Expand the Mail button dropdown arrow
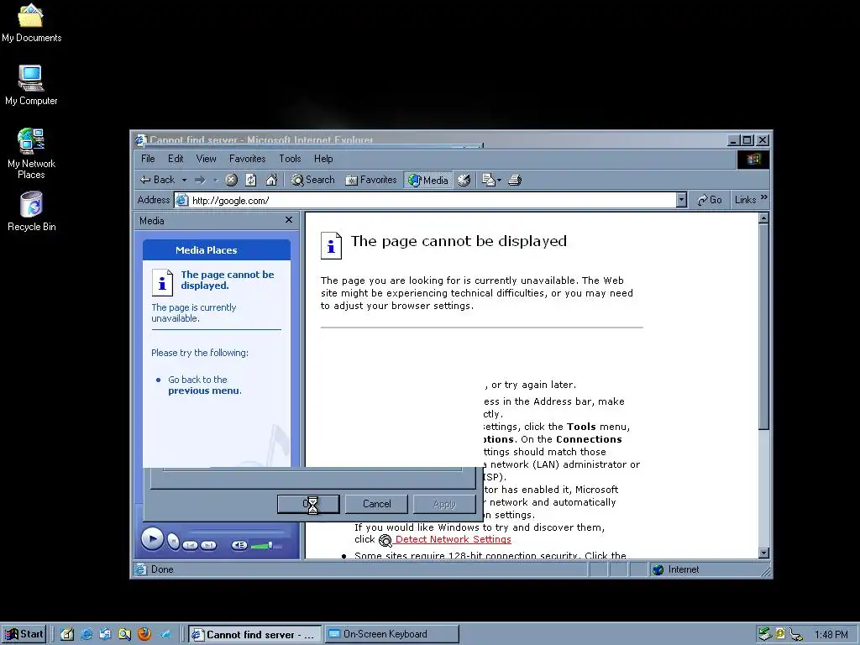 [x=499, y=180]
